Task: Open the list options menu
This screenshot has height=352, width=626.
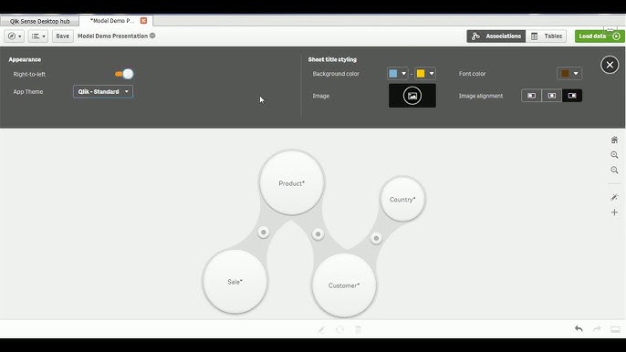Action: click(x=38, y=36)
